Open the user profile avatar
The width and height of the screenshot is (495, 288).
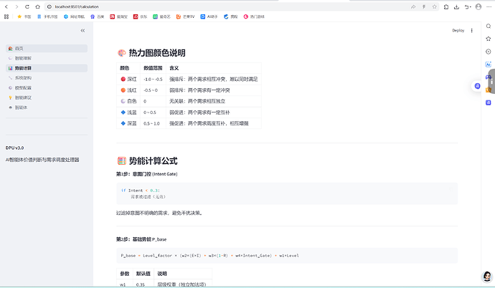478,6
